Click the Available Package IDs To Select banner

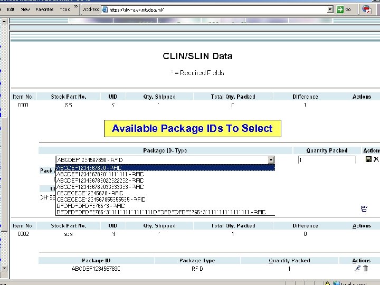193,128
